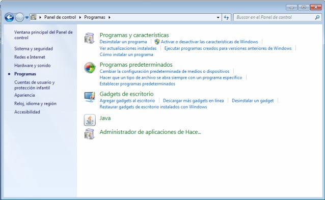Open Programas predeterminados heading
Viewport: 325px width, 200px height.
pyautogui.click(x=136, y=65)
